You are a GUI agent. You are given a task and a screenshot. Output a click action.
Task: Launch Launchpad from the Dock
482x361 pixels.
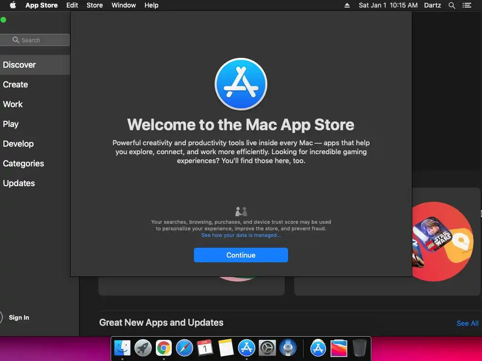tap(143, 348)
